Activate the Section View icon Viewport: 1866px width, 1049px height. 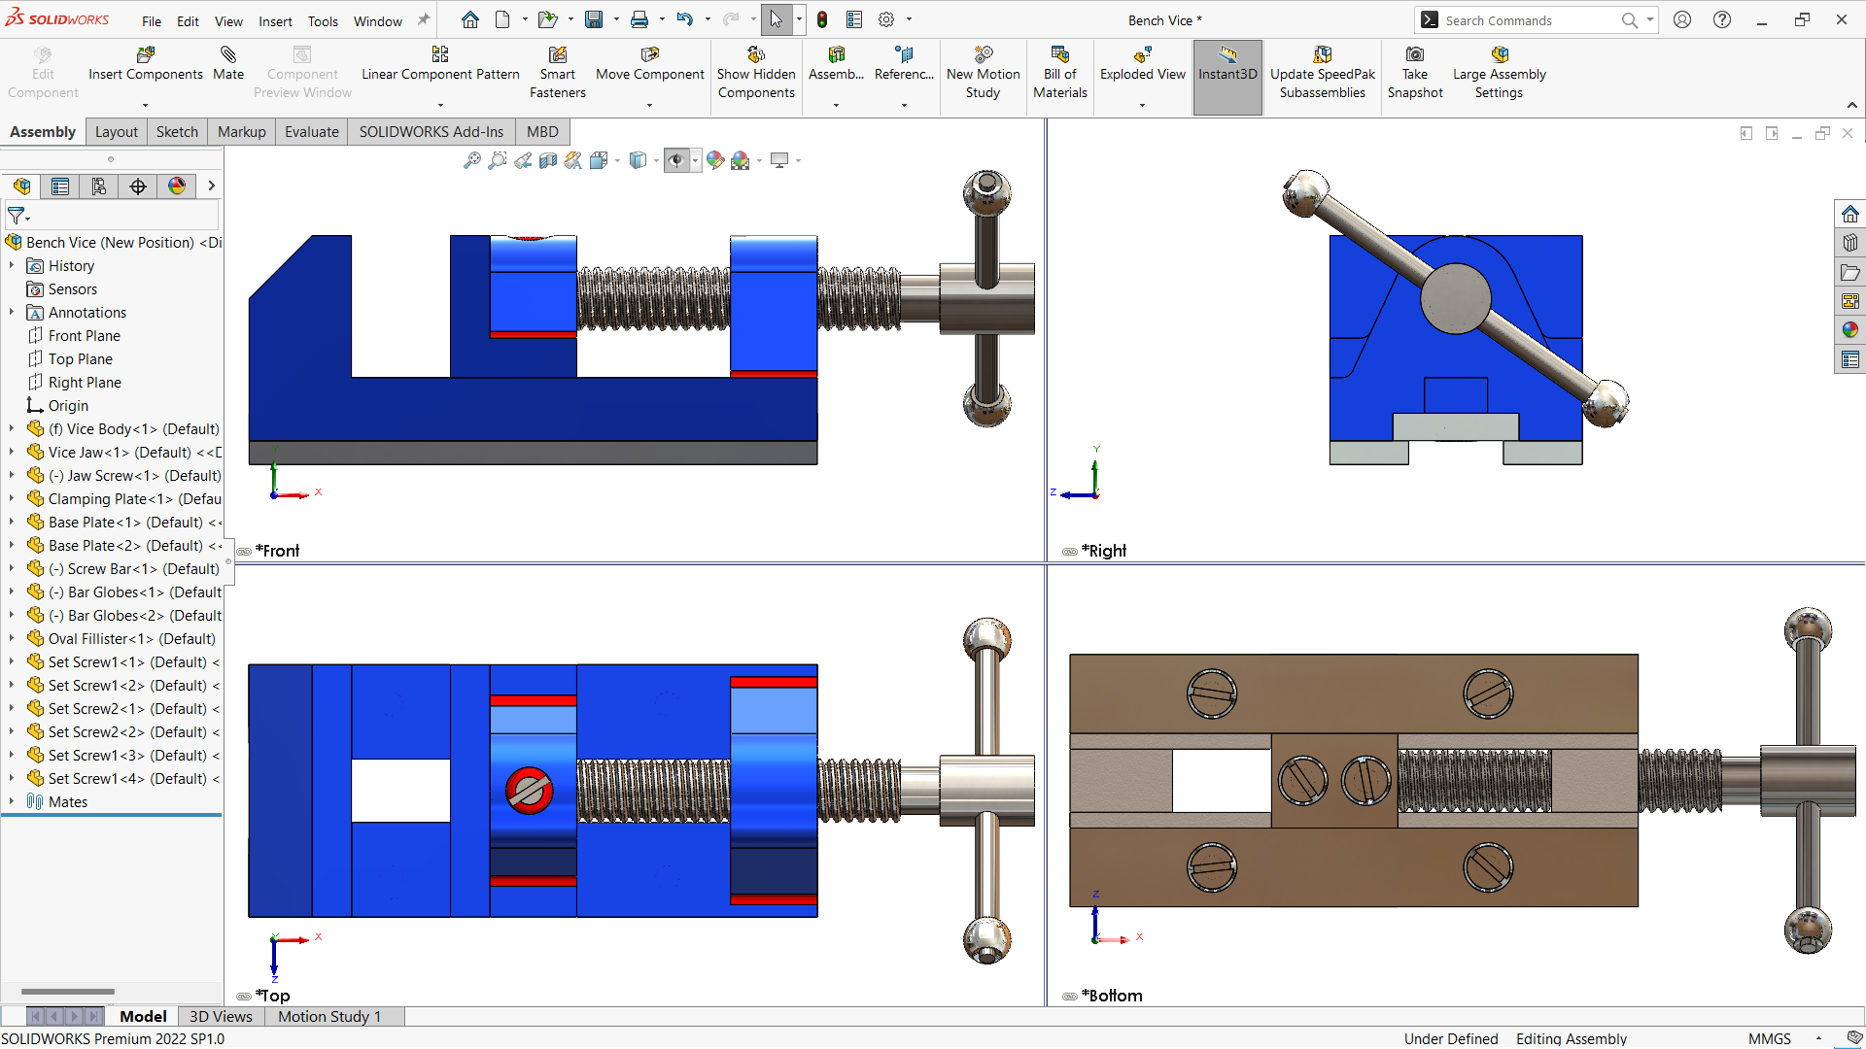tap(548, 160)
